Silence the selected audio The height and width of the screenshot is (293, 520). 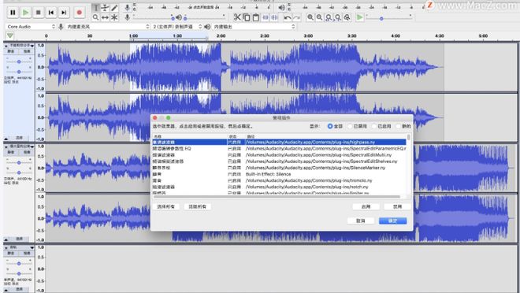pos(275,17)
